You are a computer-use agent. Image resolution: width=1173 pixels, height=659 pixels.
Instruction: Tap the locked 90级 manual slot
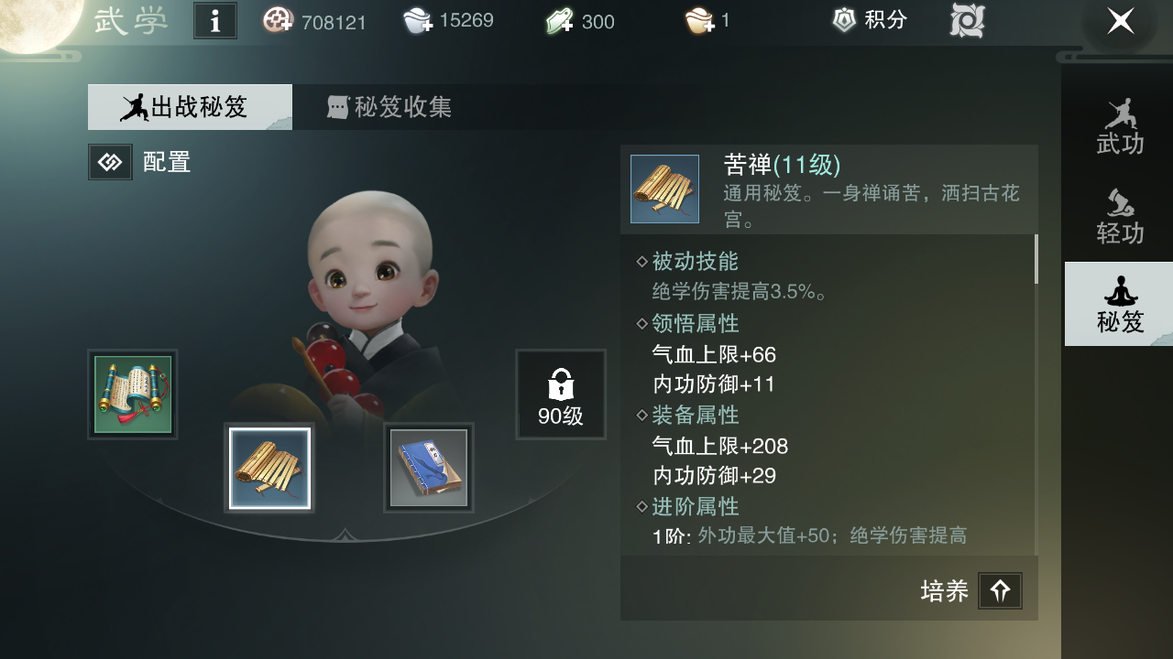[x=560, y=394]
